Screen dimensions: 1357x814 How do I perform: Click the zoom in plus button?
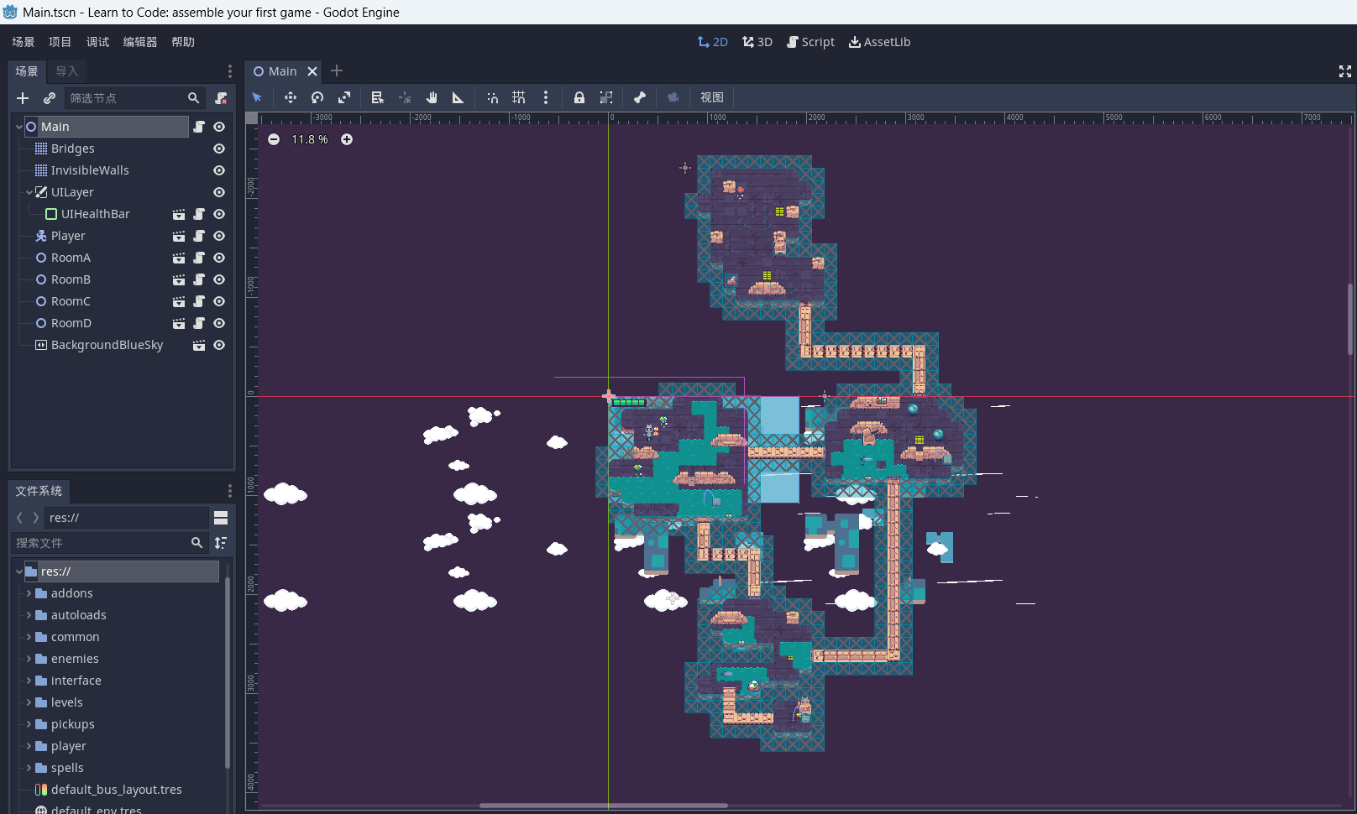click(347, 139)
